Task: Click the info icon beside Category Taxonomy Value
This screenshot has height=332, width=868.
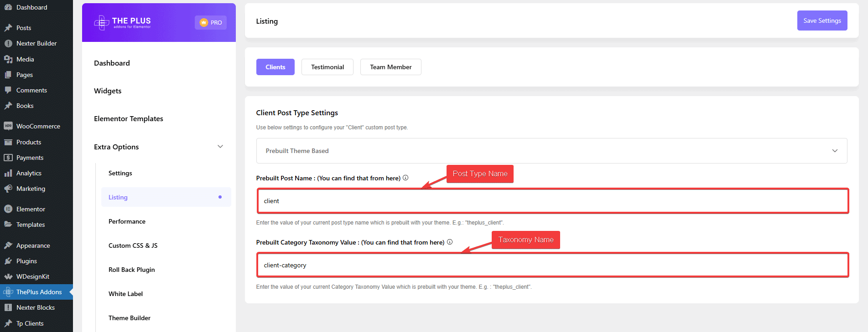Action: pos(450,242)
